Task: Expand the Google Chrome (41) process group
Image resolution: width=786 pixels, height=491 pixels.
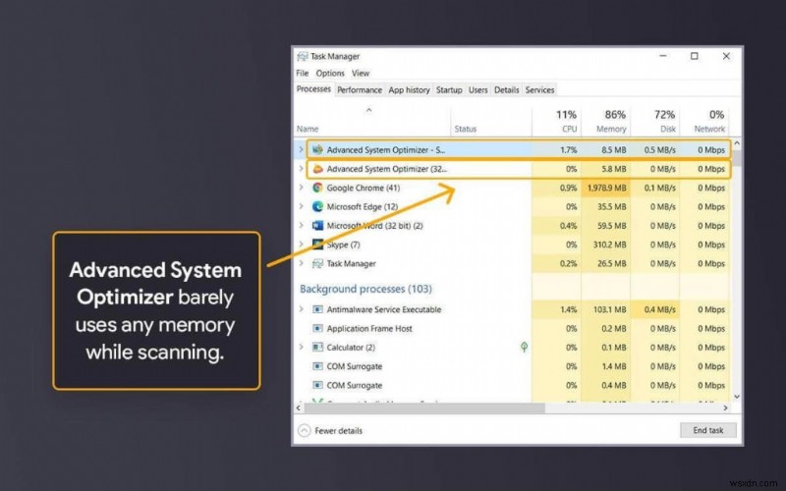Action: pos(302,188)
